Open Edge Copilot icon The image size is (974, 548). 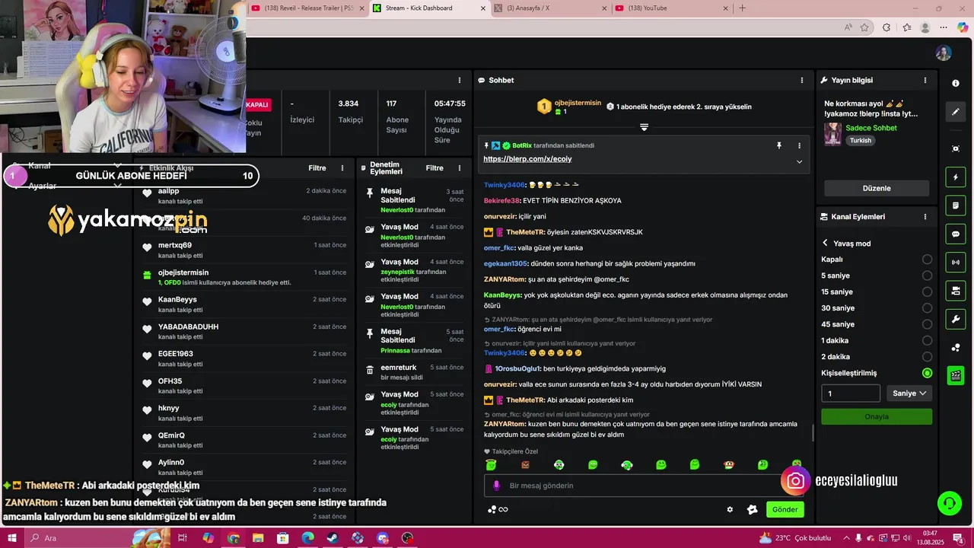[962, 27]
